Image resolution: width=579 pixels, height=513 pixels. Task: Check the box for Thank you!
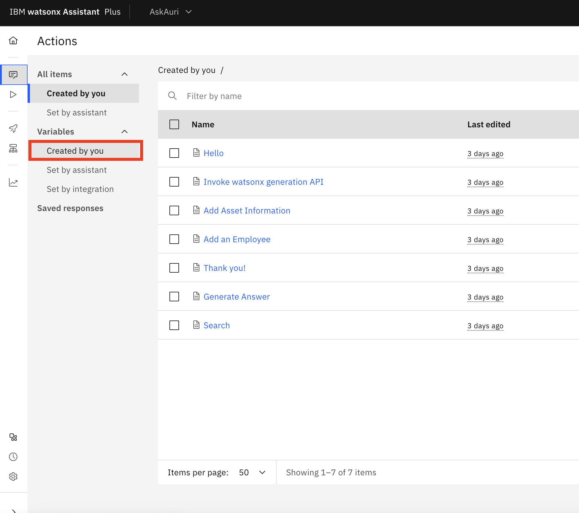174,268
